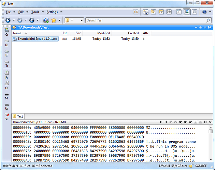Image resolution: width=215 pixels, height=170 pixels.
Task: Click the path bar forward arrow
Action: click(201, 28)
